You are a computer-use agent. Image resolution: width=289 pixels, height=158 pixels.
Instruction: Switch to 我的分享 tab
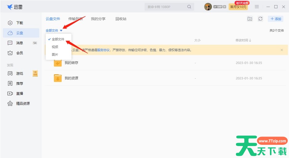98,19
